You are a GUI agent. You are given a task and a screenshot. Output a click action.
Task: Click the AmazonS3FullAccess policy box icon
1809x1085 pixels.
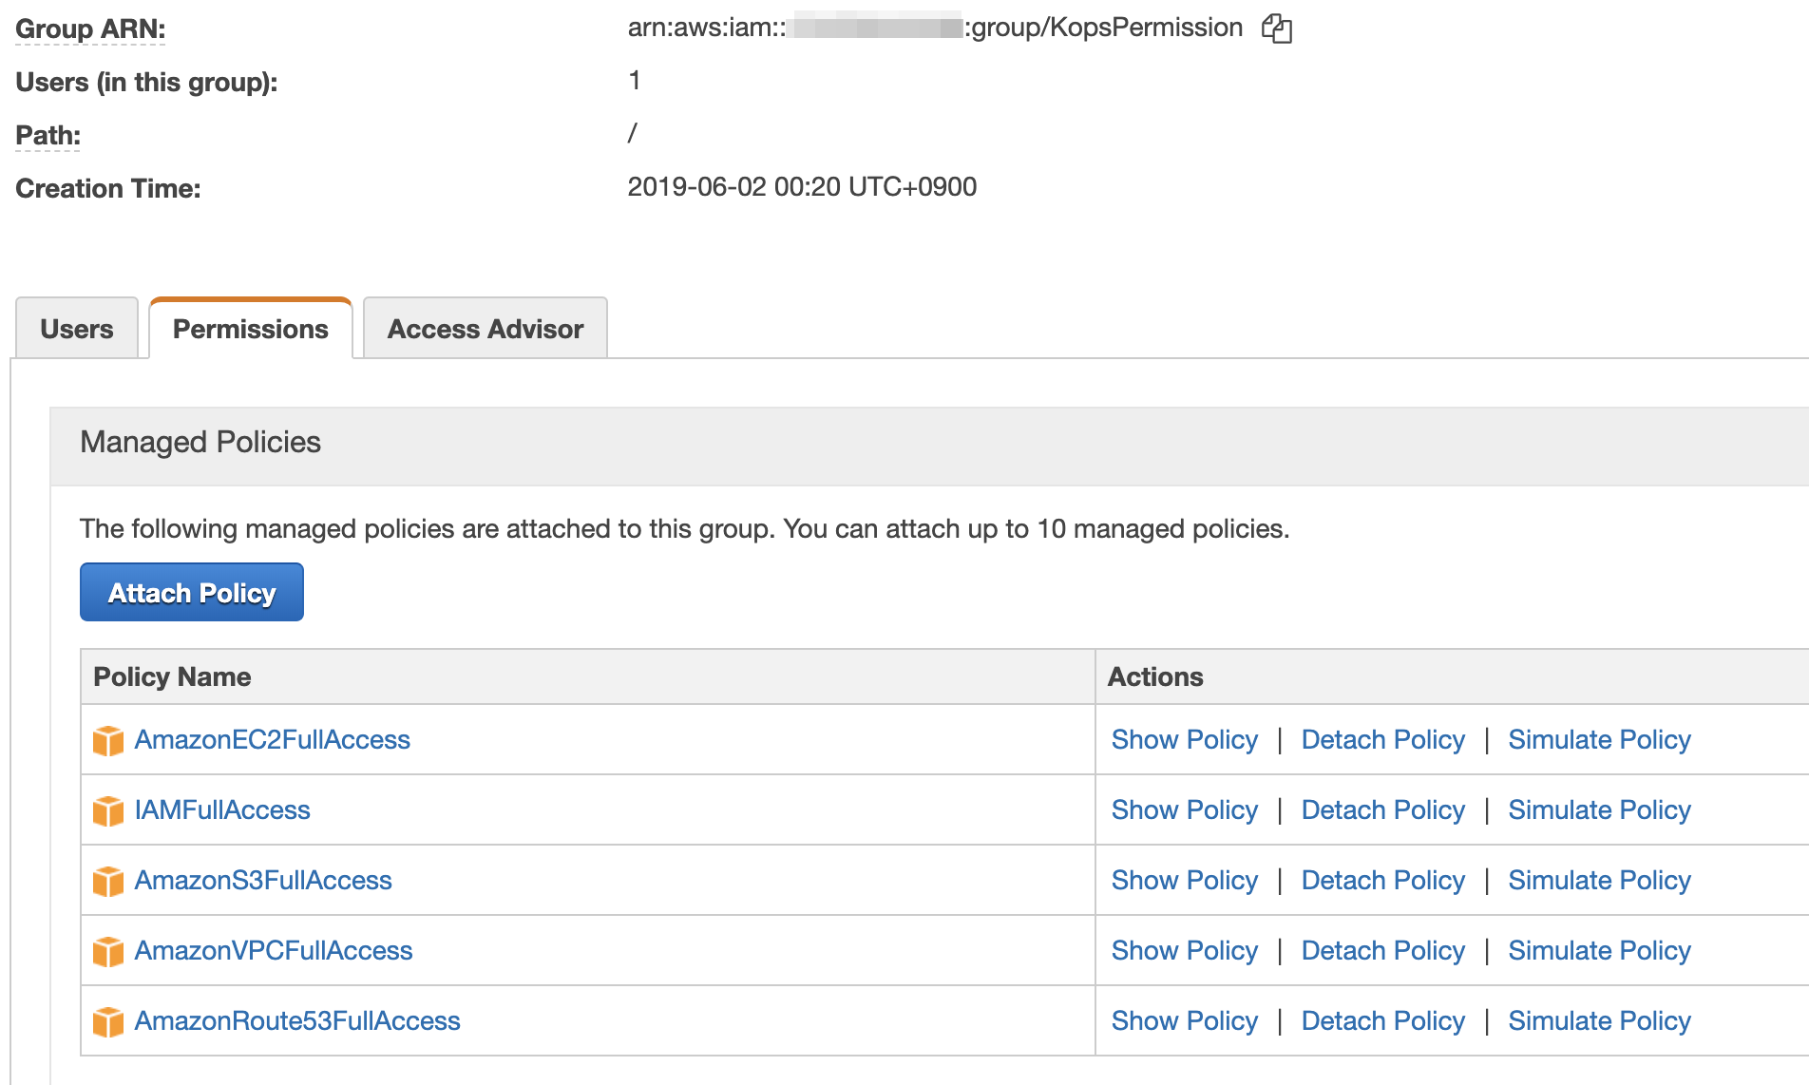108,881
